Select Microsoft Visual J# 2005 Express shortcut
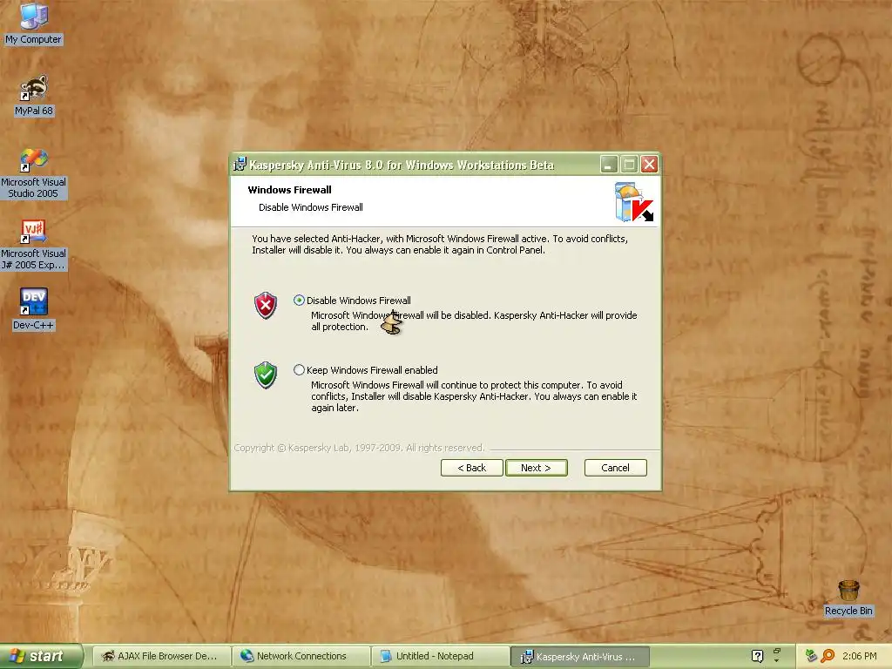892x669 pixels. pyautogui.click(x=34, y=245)
